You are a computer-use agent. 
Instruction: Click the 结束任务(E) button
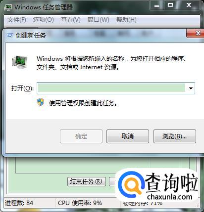[87, 182]
